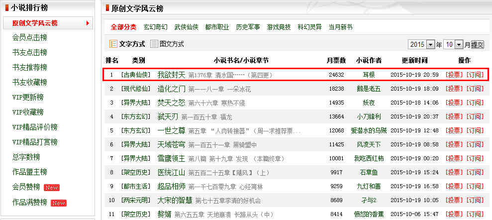This screenshot has width=492, height=220.
Task: Vote (投票) for 造化之门
Action: [x=454, y=89]
